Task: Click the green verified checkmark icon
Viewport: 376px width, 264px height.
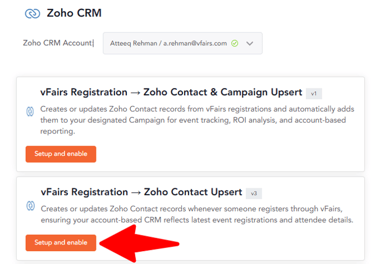Action: pyautogui.click(x=234, y=43)
